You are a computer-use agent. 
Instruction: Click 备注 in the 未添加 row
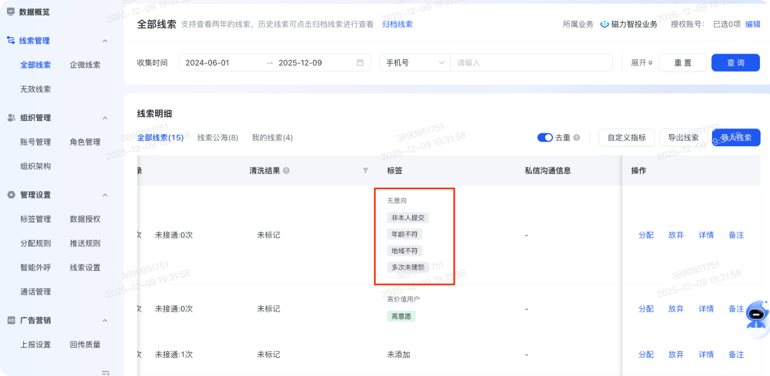[x=736, y=355]
